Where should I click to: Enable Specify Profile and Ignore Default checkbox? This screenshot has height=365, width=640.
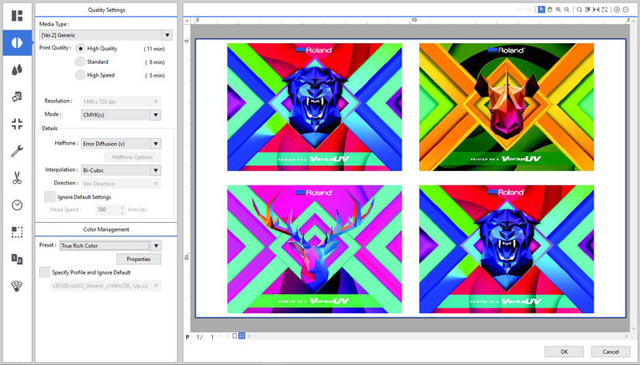(45, 272)
